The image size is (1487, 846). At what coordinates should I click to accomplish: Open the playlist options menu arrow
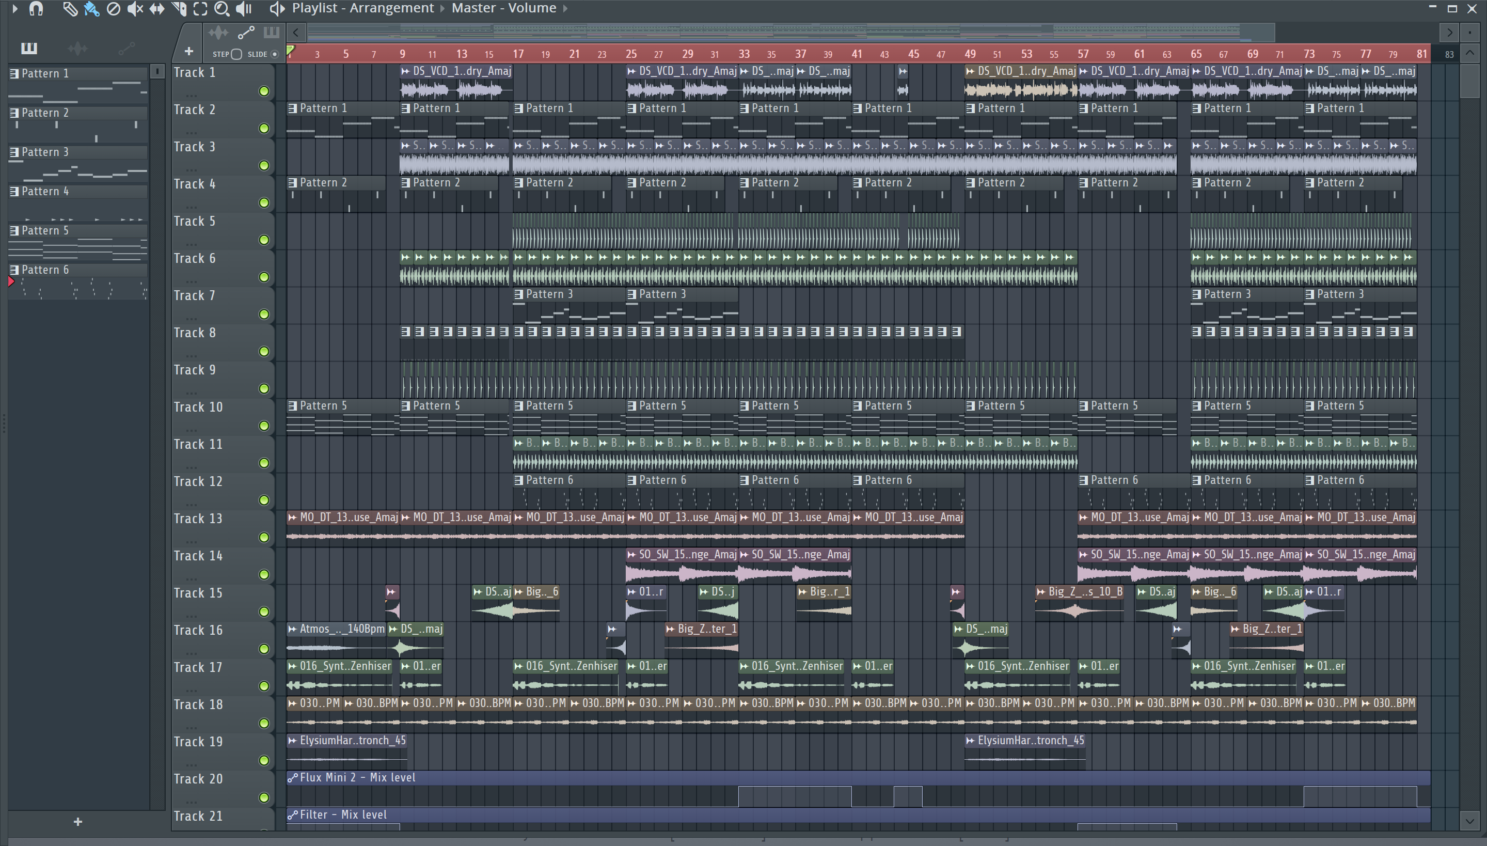(x=14, y=9)
